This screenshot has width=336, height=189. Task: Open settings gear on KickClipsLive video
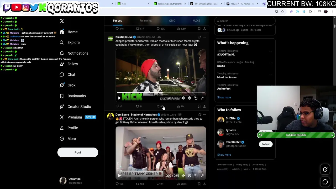click(x=190, y=98)
